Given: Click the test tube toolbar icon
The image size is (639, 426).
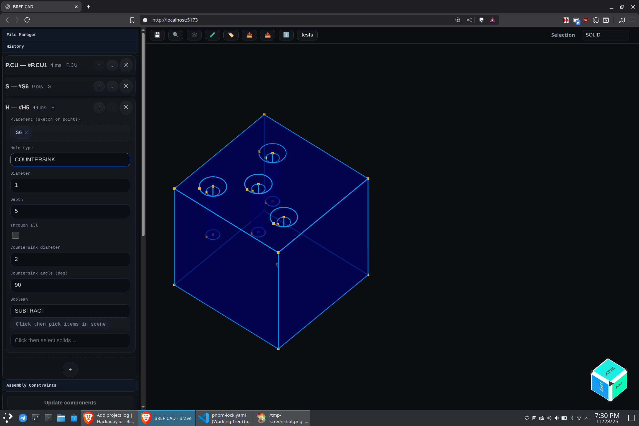Looking at the screenshot, I should [212, 35].
